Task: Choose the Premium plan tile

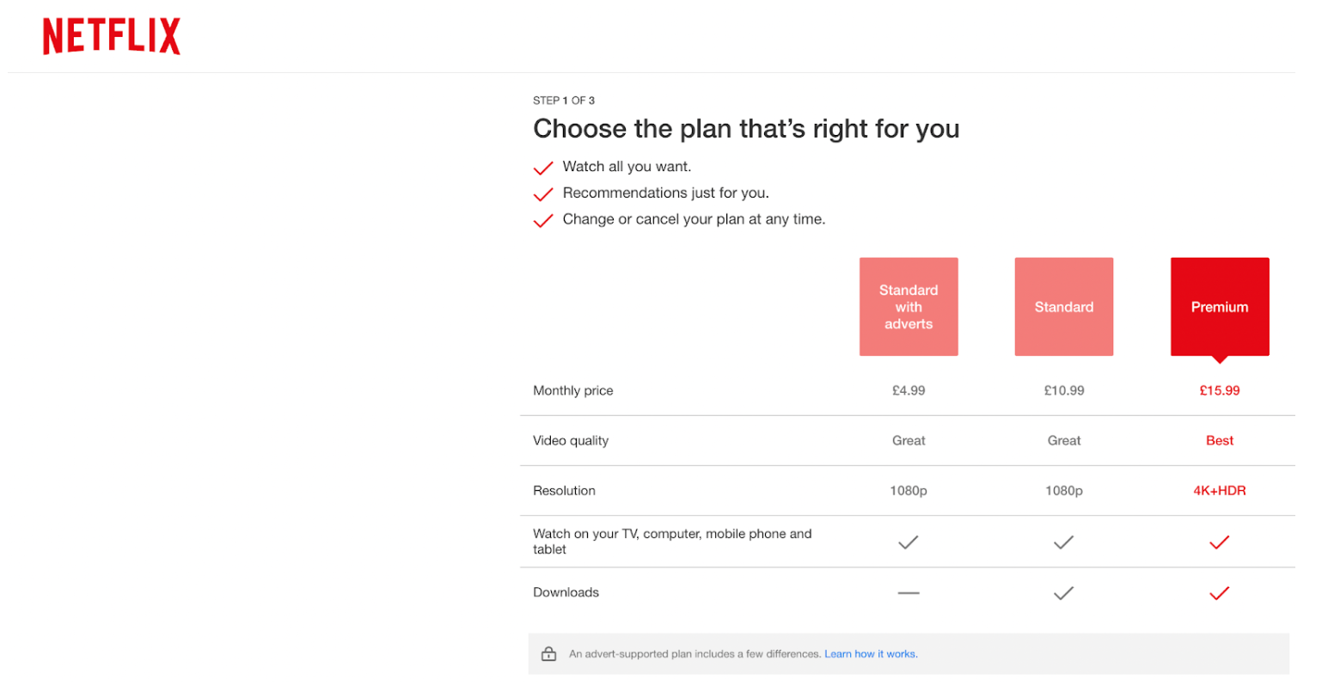Action: point(1219,307)
